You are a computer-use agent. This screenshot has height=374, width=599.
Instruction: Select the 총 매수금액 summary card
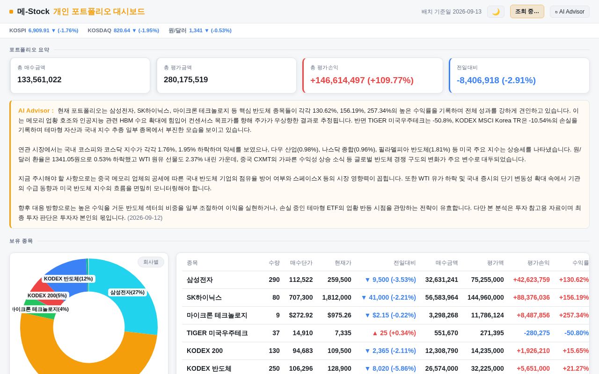click(x=80, y=75)
